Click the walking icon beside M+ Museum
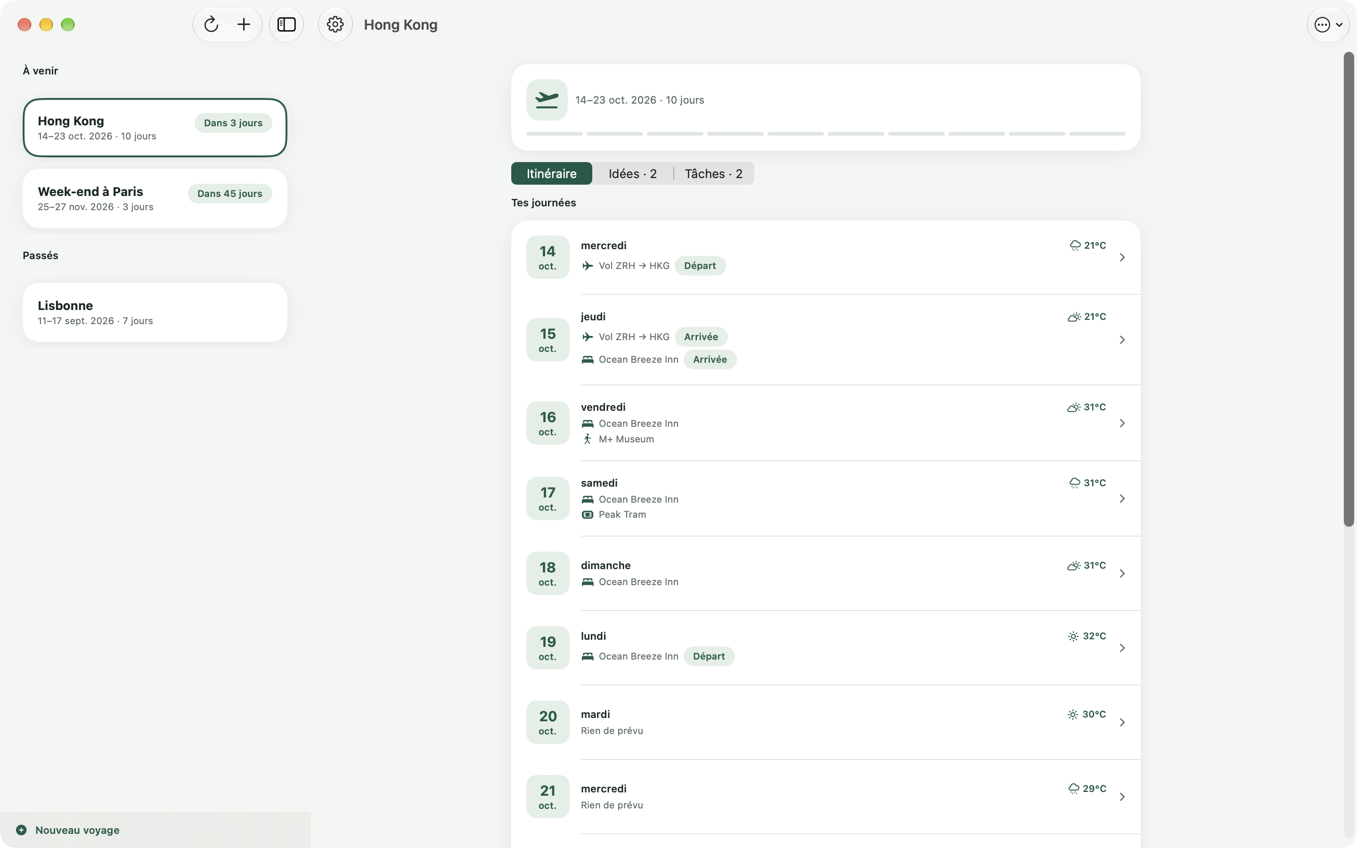 click(x=588, y=439)
